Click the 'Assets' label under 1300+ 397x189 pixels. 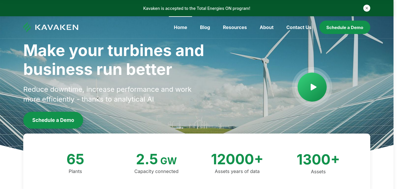pyautogui.click(x=318, y=172)
